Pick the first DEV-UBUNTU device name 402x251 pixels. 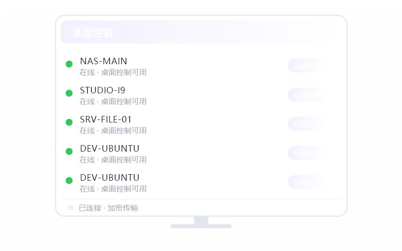click(x=110, y=149)
